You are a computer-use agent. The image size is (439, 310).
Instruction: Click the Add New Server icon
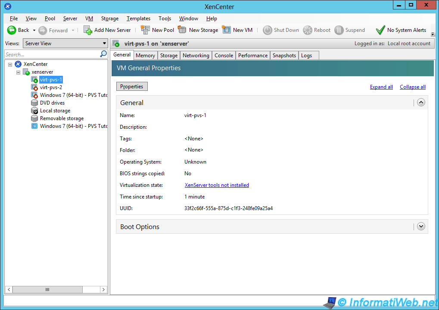tap(88, 30)
